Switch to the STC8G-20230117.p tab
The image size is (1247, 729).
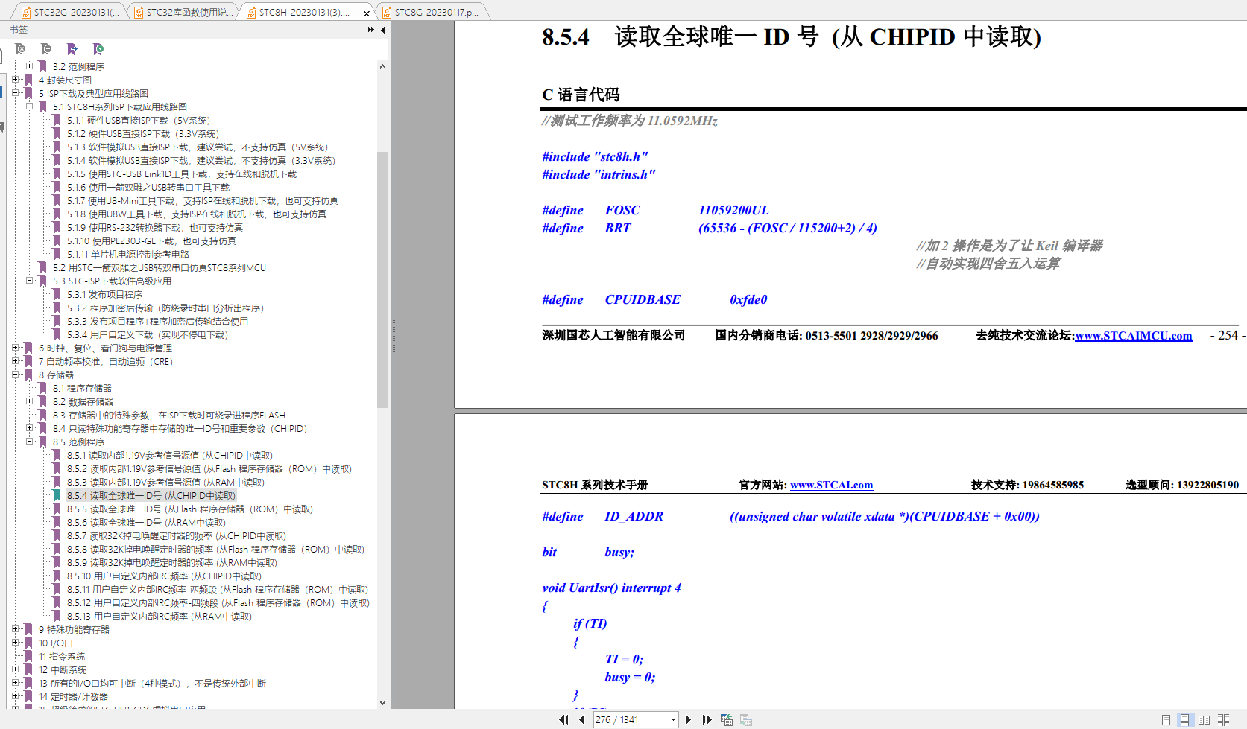[431, 12]
